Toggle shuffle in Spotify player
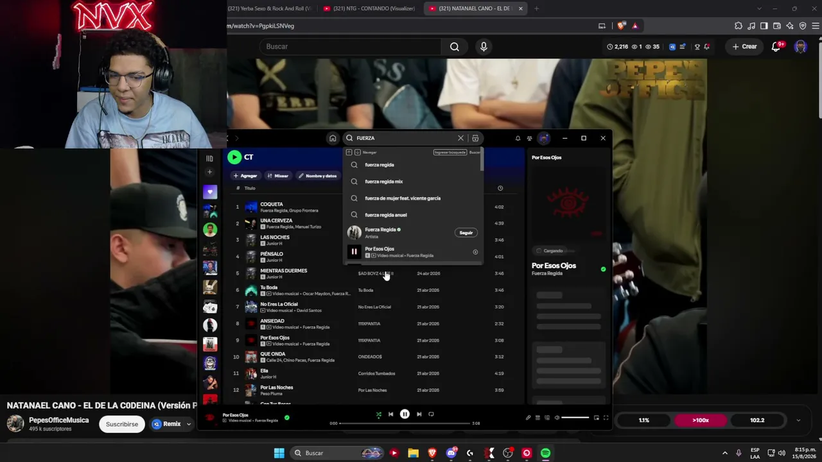This screenshot has width=822, height=462. [378, 415]
